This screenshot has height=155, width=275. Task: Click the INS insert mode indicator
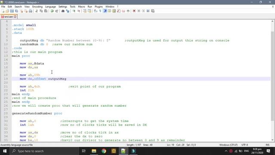pyautogui.click(x=267, y=145)
